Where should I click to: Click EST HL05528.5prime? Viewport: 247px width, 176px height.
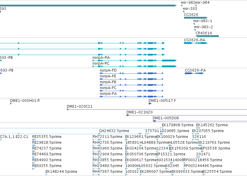[x=183, y=143]
